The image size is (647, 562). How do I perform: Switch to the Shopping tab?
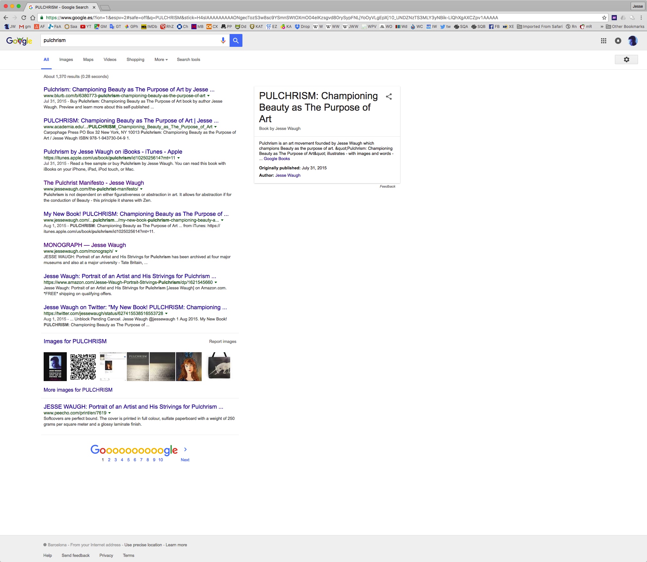pos(136,60)
